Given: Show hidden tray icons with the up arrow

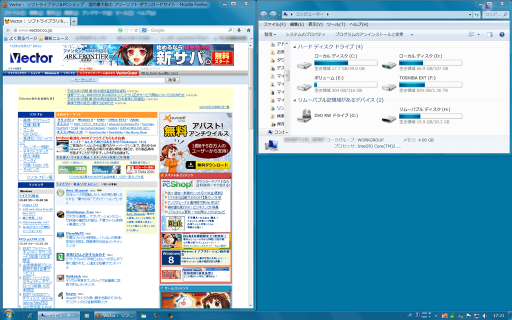Looking at the screenshot, I should pos(436,316).
